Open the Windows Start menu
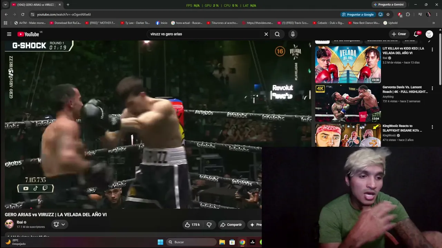 pos(160,242)
